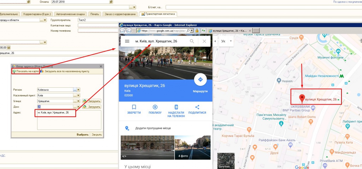
Task: Click НАДІСЛАТИ НА ТЕЛЕФОН icon
Action: [176, 107]
